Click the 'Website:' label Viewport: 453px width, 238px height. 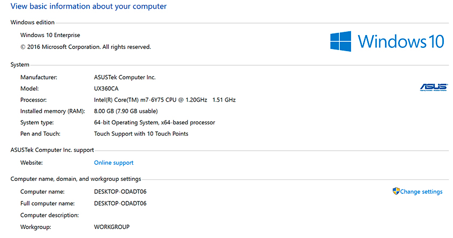31,163
